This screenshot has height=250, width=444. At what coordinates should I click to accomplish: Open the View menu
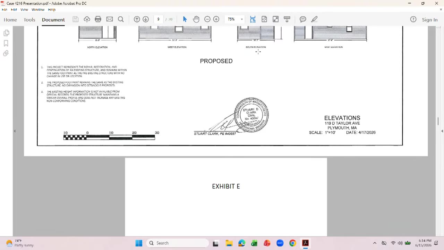pyautogui.click(x=24, y=10)
